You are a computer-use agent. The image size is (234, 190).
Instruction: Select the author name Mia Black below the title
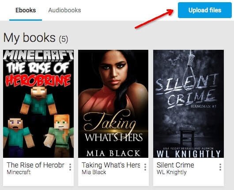(94, 172)
